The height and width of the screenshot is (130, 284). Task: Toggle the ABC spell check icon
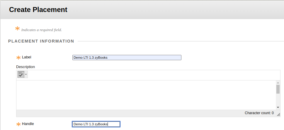21,74
